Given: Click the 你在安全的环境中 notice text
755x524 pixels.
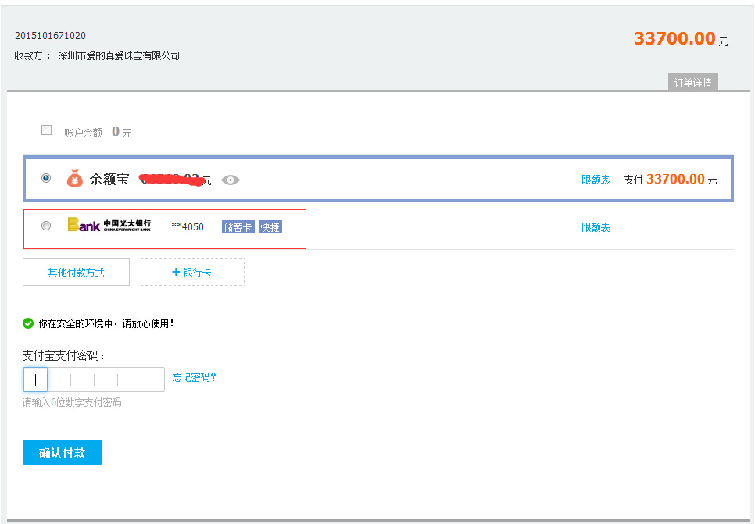Looking at the screenshot, I should point(106,323).
